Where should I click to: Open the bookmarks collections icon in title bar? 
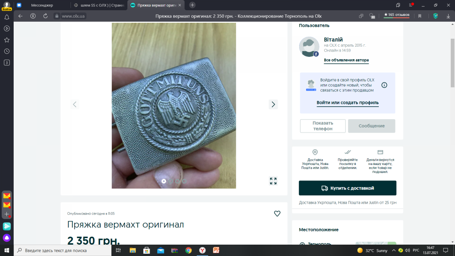pos(398,5)
